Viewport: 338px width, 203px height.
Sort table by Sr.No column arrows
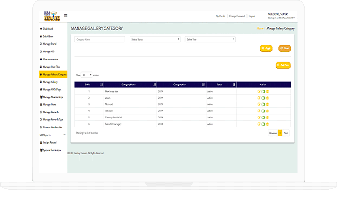101,85
